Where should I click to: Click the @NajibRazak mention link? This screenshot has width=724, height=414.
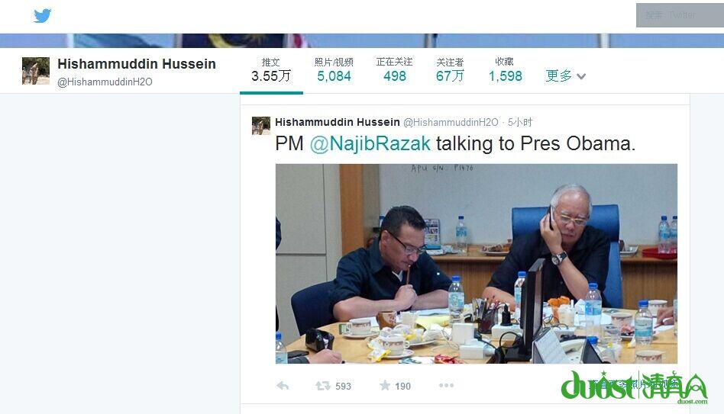(370, 144)
